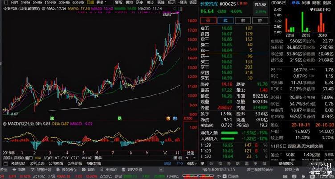The height and width of the screenshot is (179, 335).
Task: Open the 窗口 window count option
Action: pyautogui.click(x=29, y=158)
